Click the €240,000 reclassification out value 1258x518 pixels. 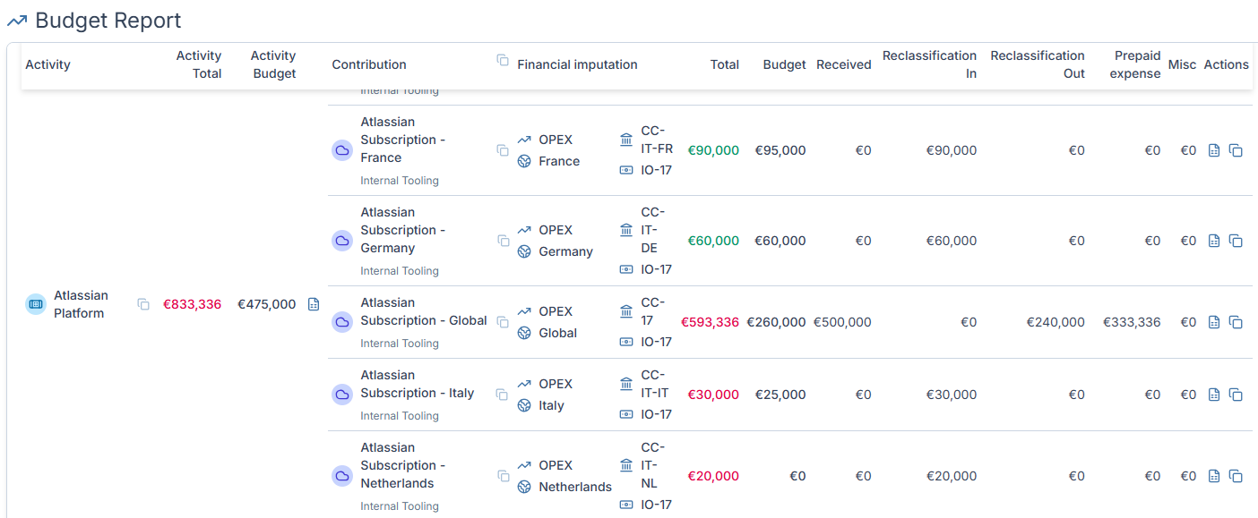coord(1056,322)
